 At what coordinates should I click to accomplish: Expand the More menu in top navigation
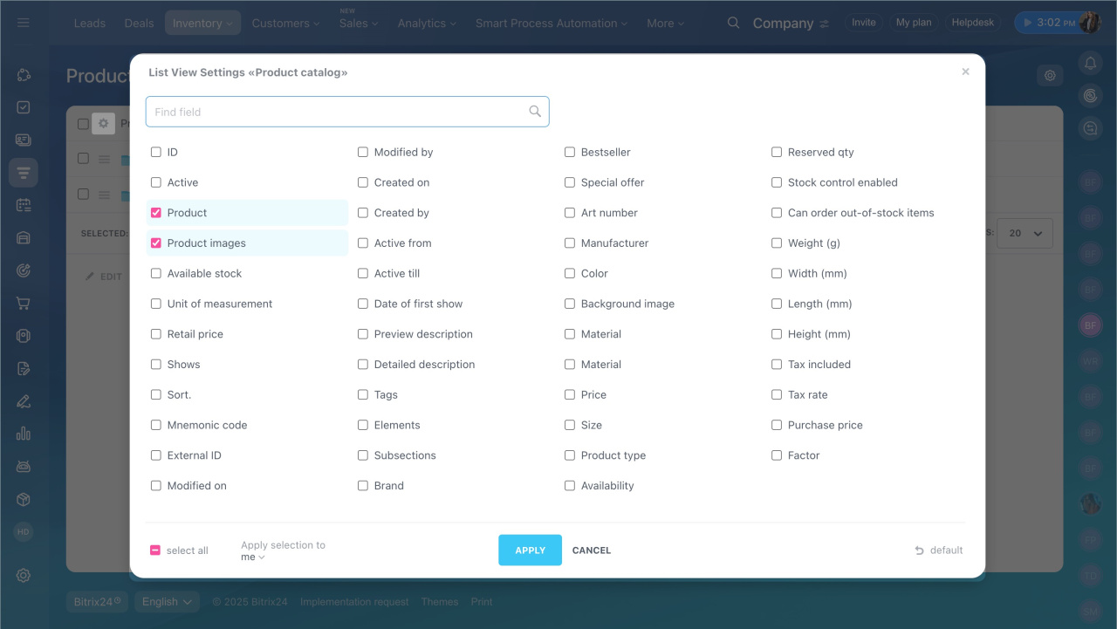click(665, 24)
